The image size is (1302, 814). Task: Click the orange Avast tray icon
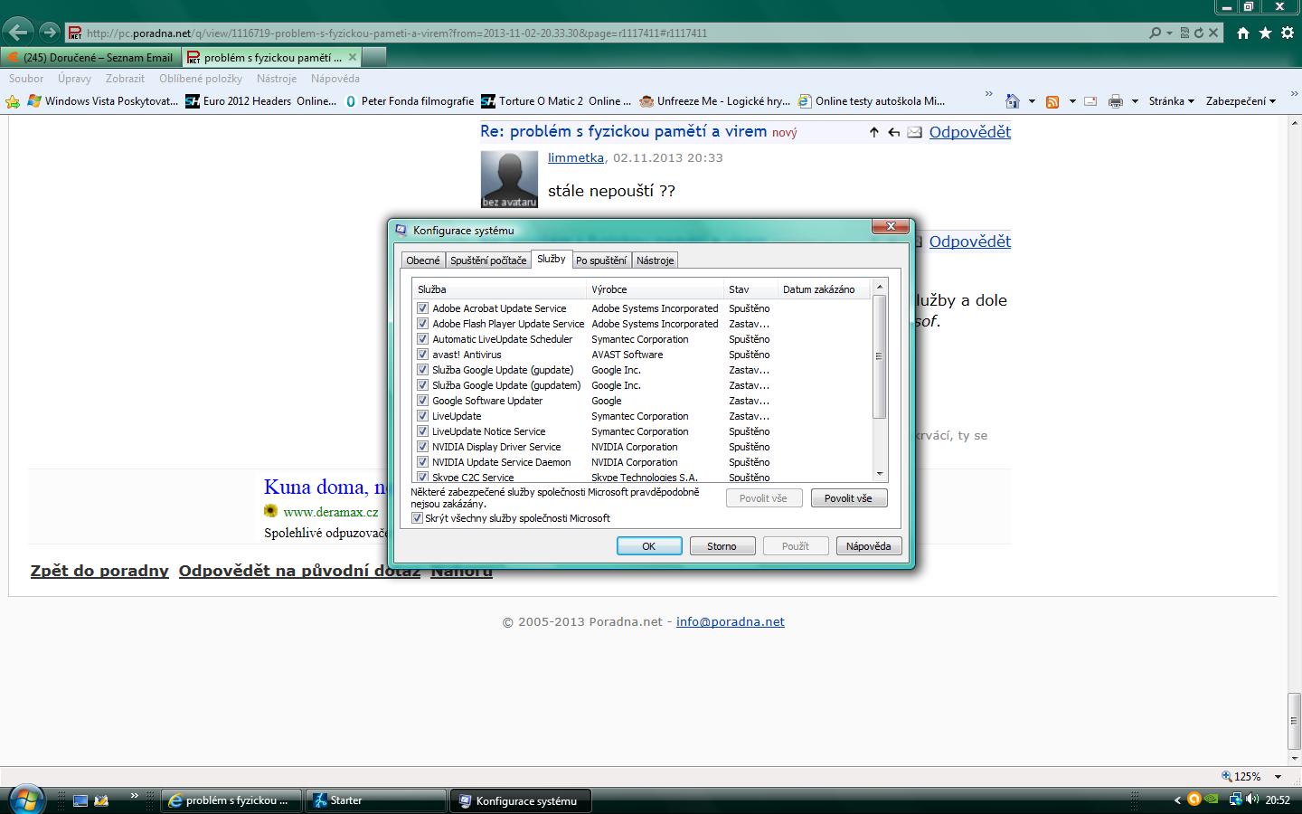[x=1194, y=800]
